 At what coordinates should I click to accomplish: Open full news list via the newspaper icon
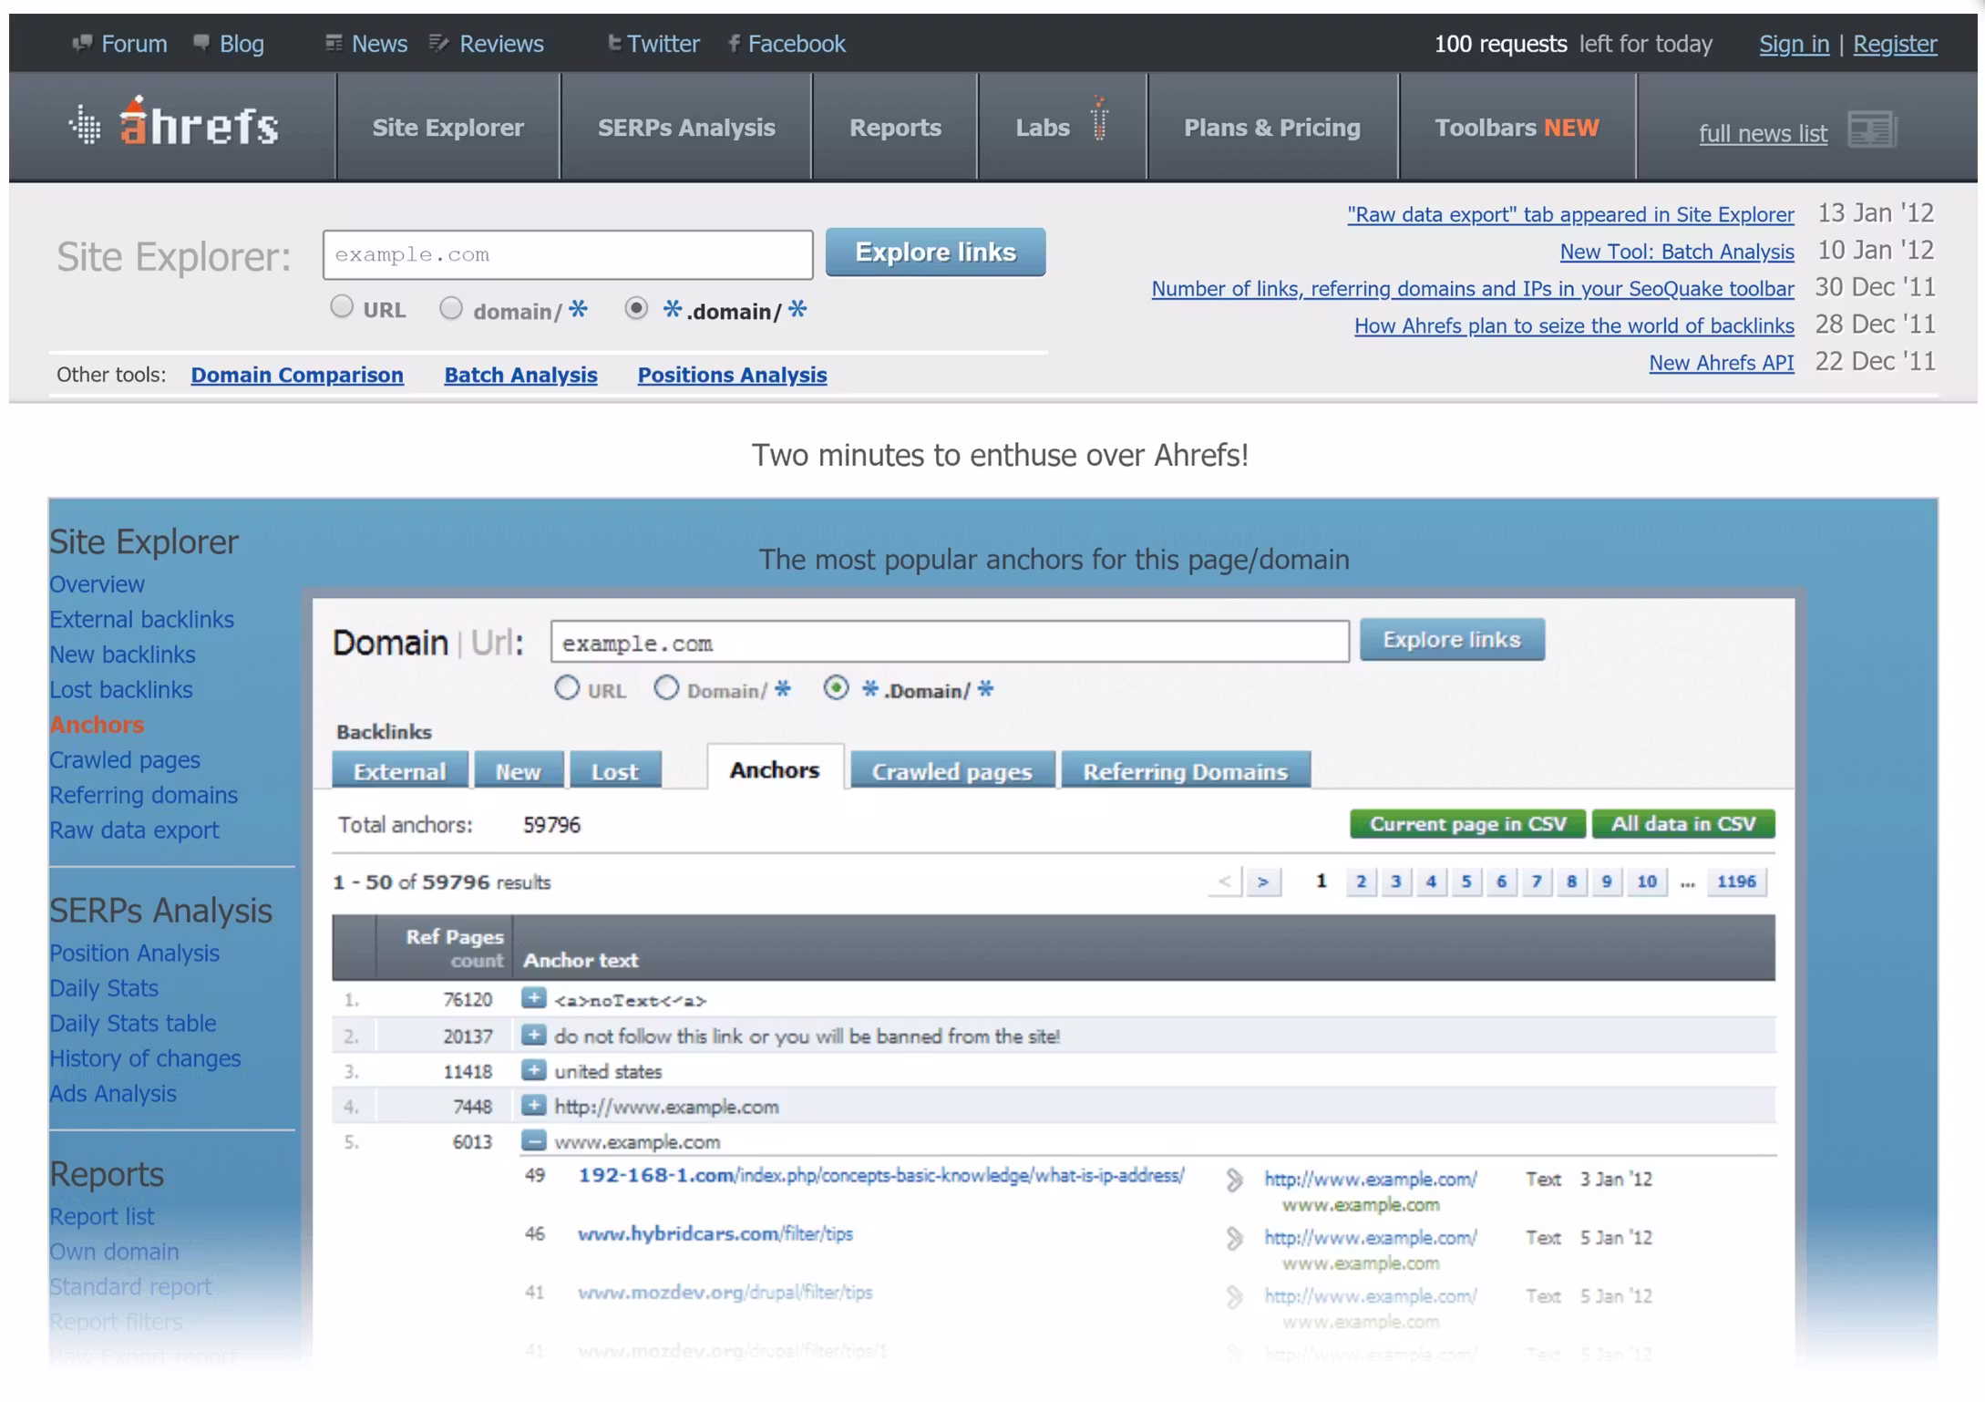click(x=1872, y=130)
